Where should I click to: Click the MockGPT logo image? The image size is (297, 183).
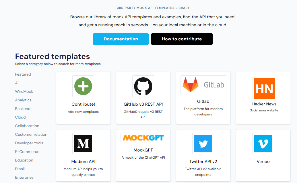coord(143,138)
